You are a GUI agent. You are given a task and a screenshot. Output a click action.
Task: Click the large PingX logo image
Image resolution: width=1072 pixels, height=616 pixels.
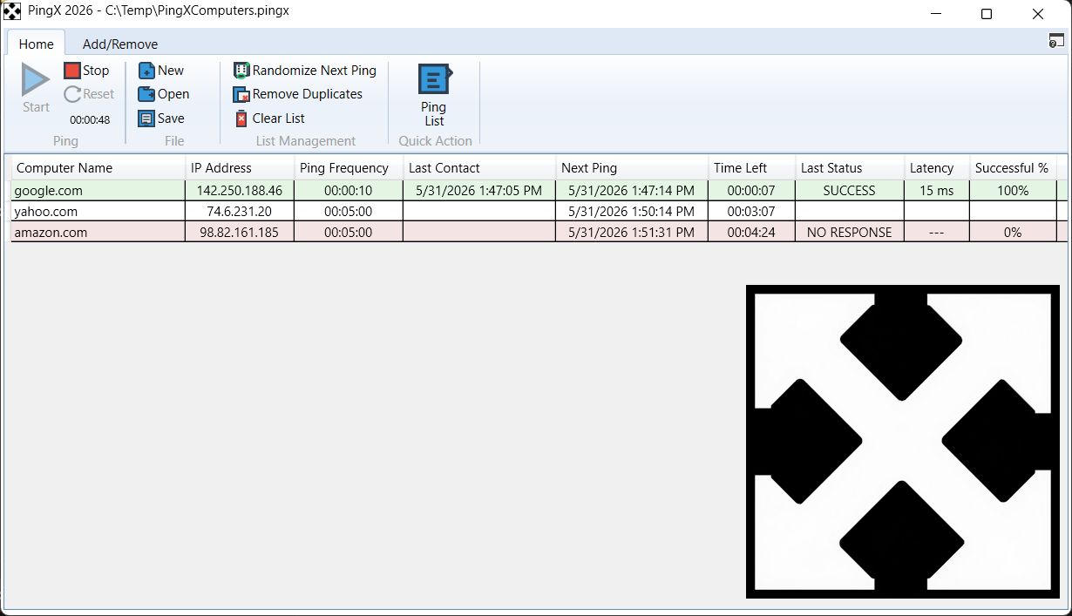(x=903, y=442)
